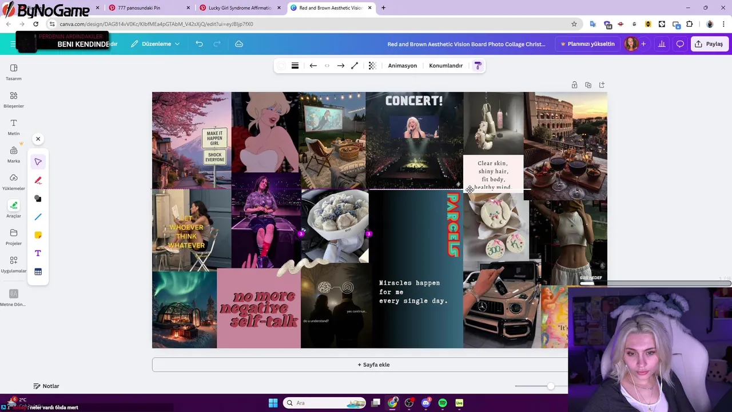Open the Windows Start menu
This screenshot has width=732, height=412.
[x=273, y=403]
